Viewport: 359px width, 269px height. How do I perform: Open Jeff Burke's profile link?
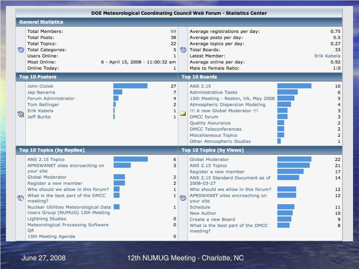pos(39,117)
